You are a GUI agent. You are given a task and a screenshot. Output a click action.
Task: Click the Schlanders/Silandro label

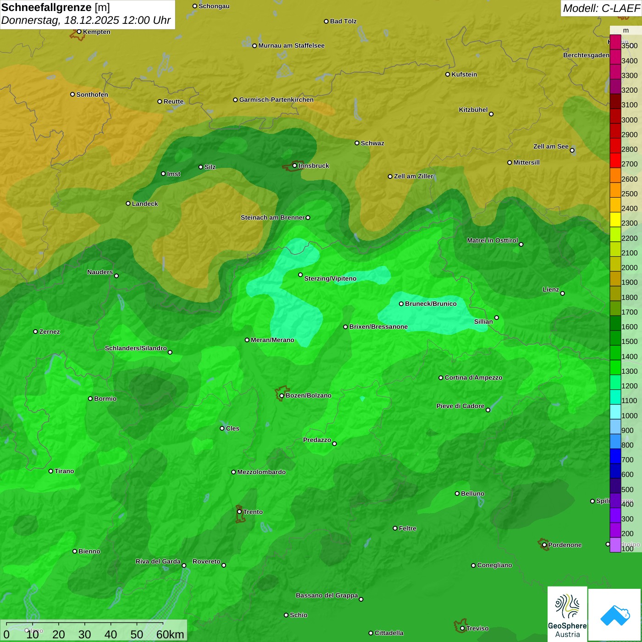pyautogui.click(x=136, y=348)
